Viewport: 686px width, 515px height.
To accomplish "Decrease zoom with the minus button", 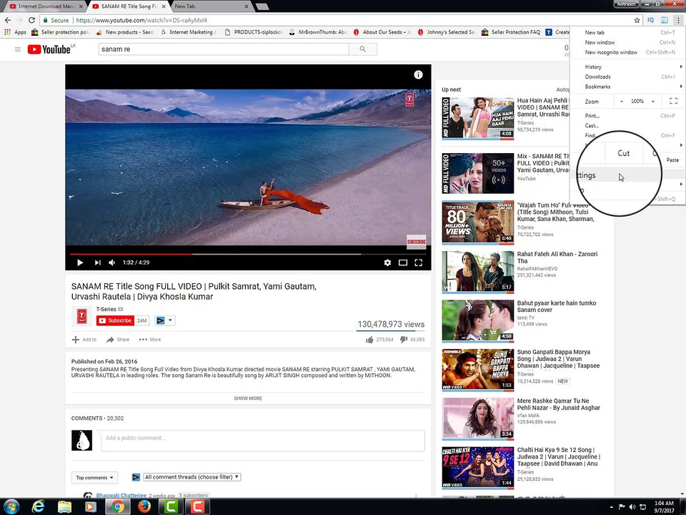I will 621,101.
